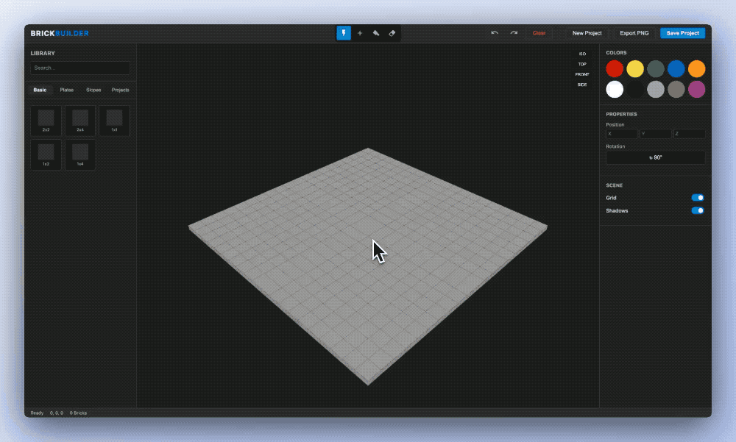Click the undo arrow icon
This screenshot has width=736, height=442.
tap(495, 33)
